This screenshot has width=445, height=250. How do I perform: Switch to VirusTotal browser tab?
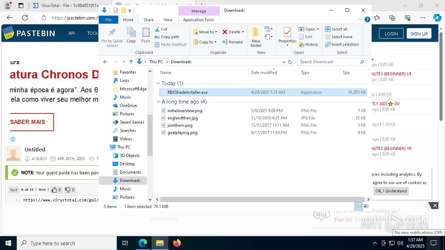tap(65, 6)
